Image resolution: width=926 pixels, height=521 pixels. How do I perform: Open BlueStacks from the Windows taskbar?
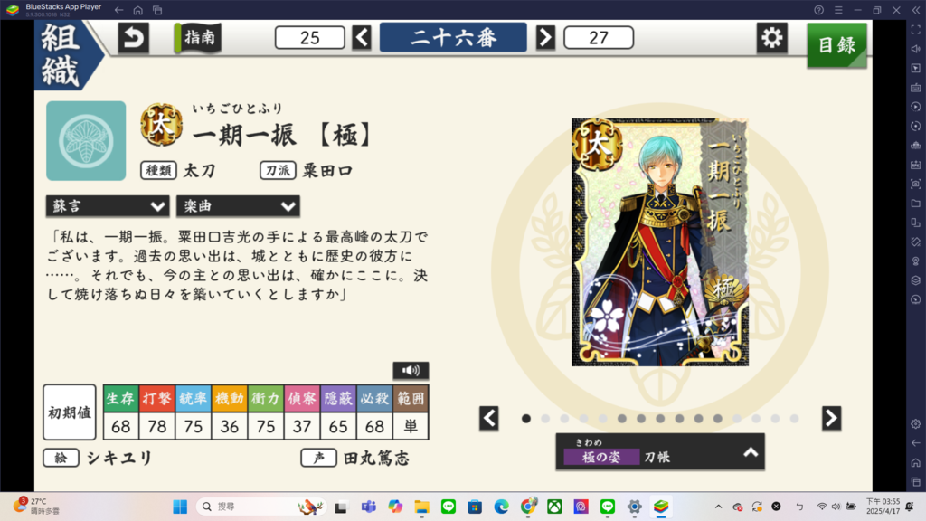[x=661, y=507]
